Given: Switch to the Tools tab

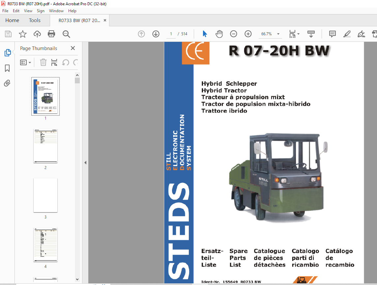Looking at the screenshot, I should pos(35,20).
